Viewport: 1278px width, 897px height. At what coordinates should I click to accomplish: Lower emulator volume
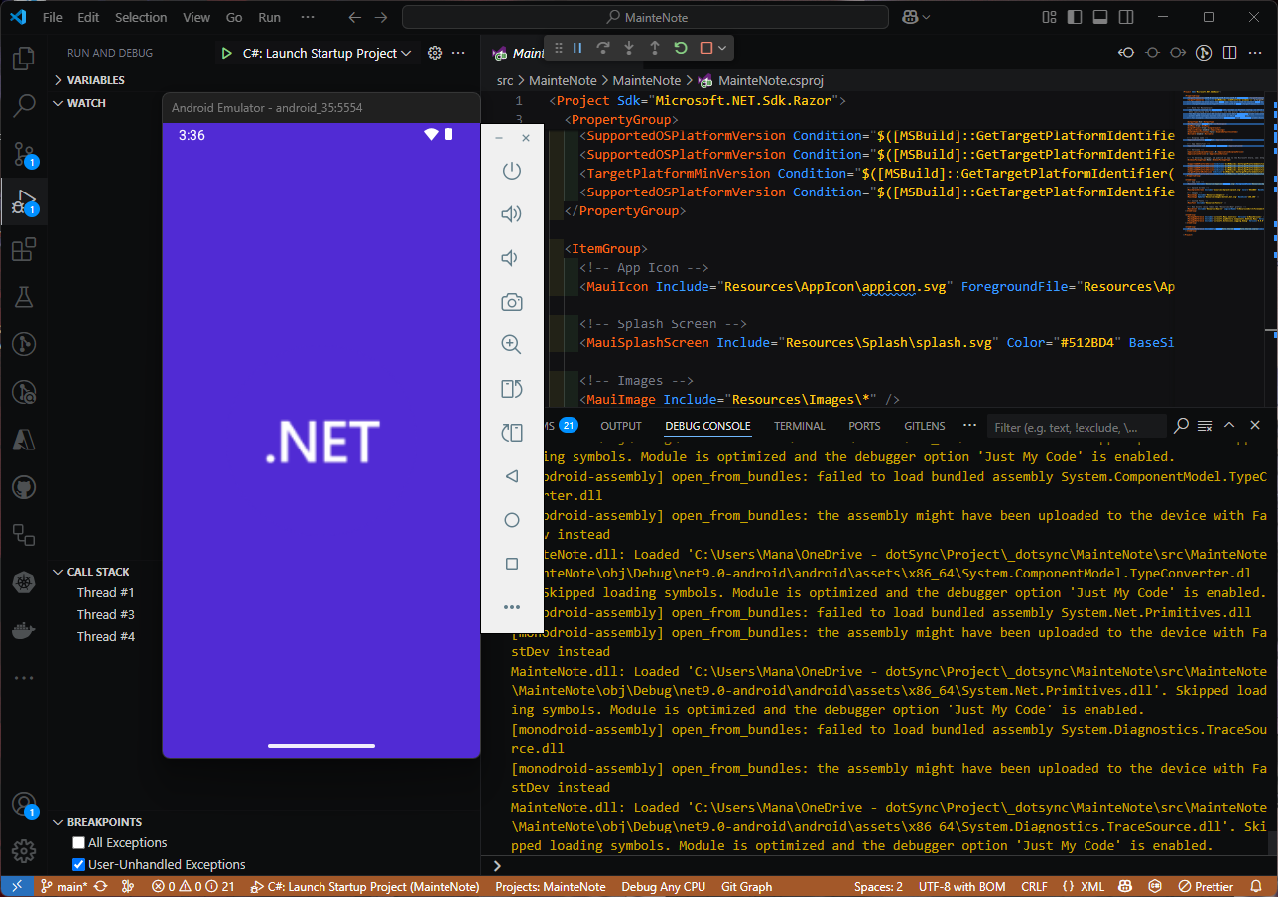[511, 258]
